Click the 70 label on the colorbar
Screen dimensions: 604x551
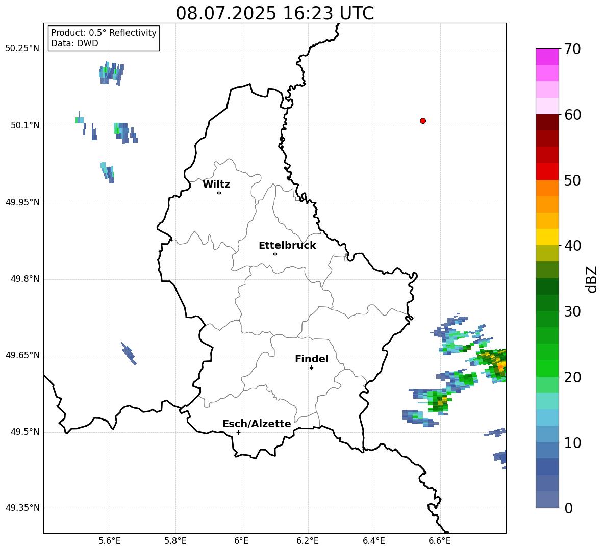pos(572,49)
